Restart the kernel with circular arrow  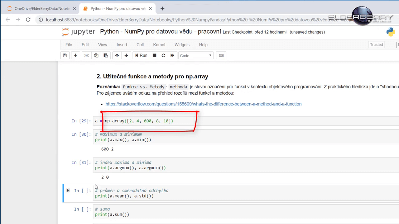click(x=163, y=55)
